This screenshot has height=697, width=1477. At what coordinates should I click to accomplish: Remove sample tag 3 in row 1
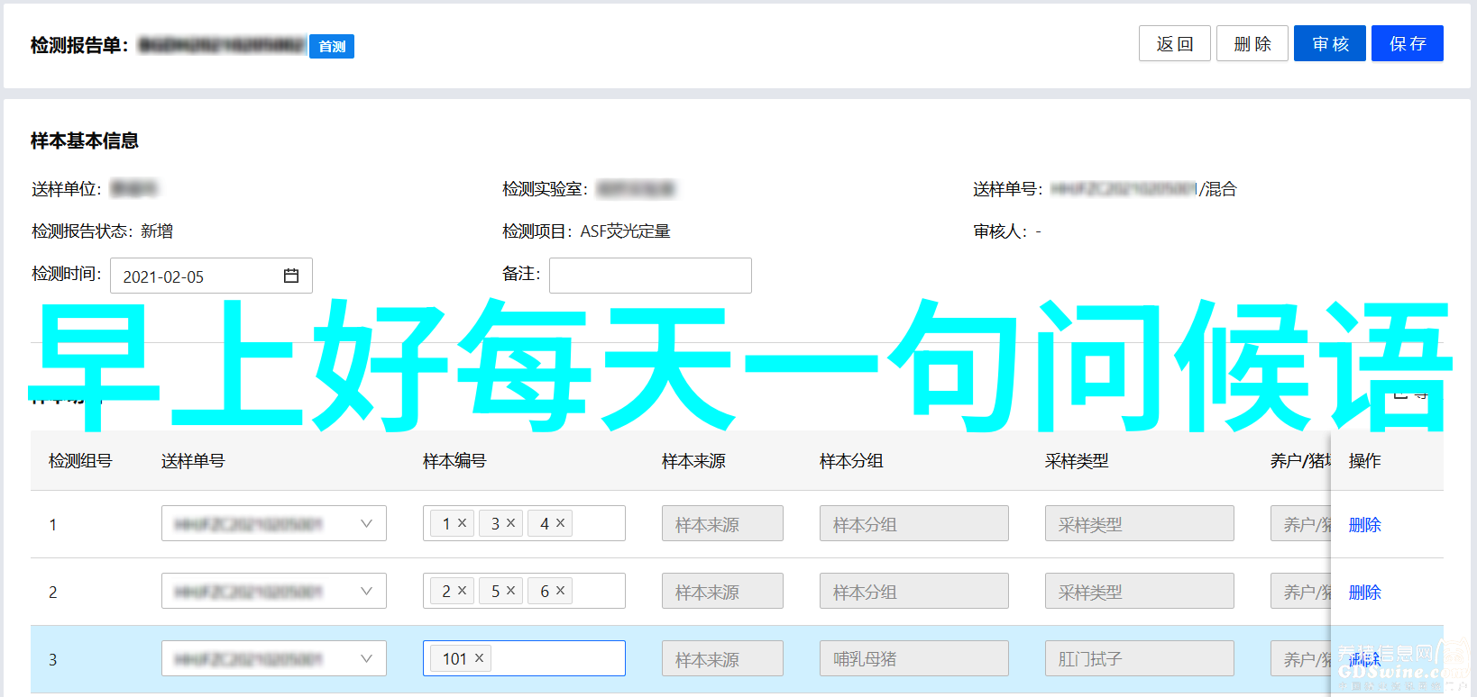pos(510,522)
